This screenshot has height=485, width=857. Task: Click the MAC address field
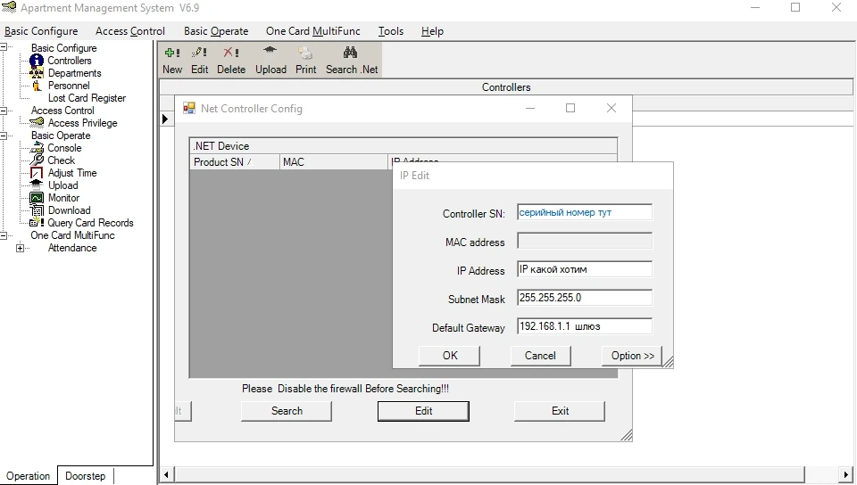coord(584,241)
